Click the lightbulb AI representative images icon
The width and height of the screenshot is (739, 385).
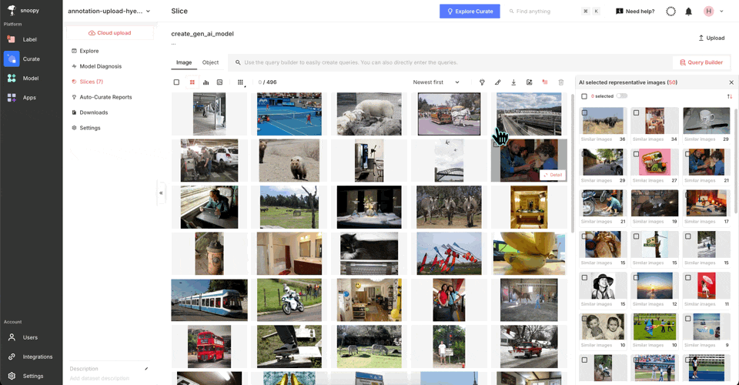[x=482, y=82]
